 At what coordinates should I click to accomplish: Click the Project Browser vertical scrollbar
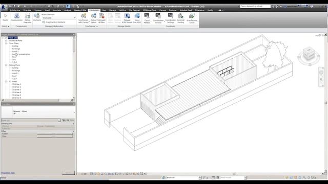pos(74,68)
